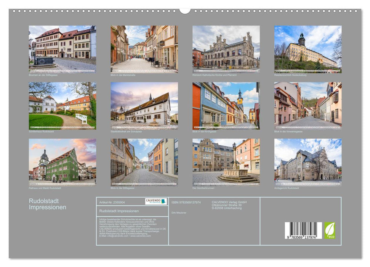
Task: Select caption 'Blick in die Kirchgasse'
Action: (x=204, y=132)
